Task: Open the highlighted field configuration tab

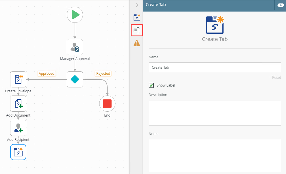Action: coord(137,30)
